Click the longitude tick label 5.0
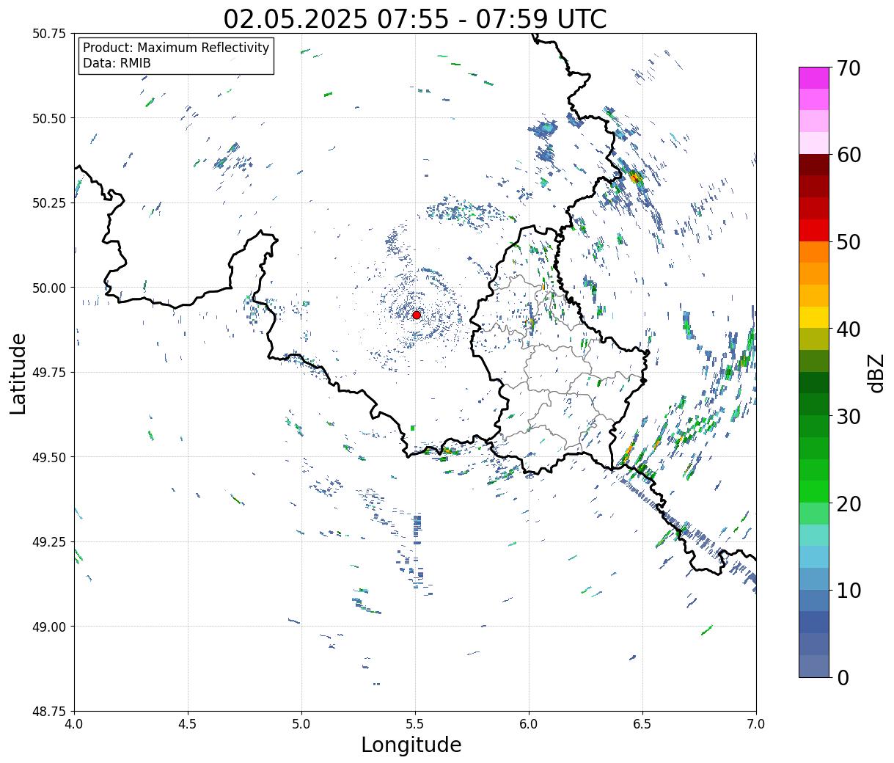Image resolution: width=894 pixels, height=763 pixels. pyautogui.click(x=301, y=724)
